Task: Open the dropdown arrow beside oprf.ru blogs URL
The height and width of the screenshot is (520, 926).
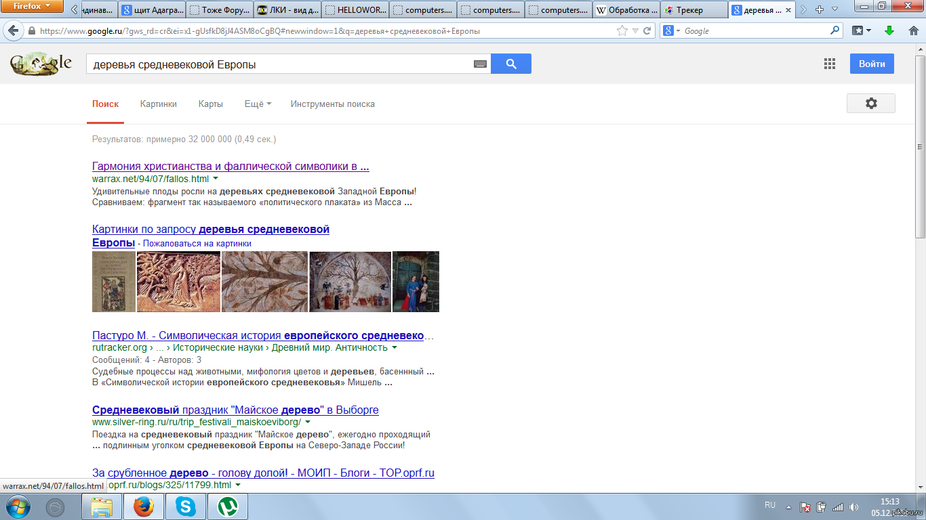Action: pos(238,485)
